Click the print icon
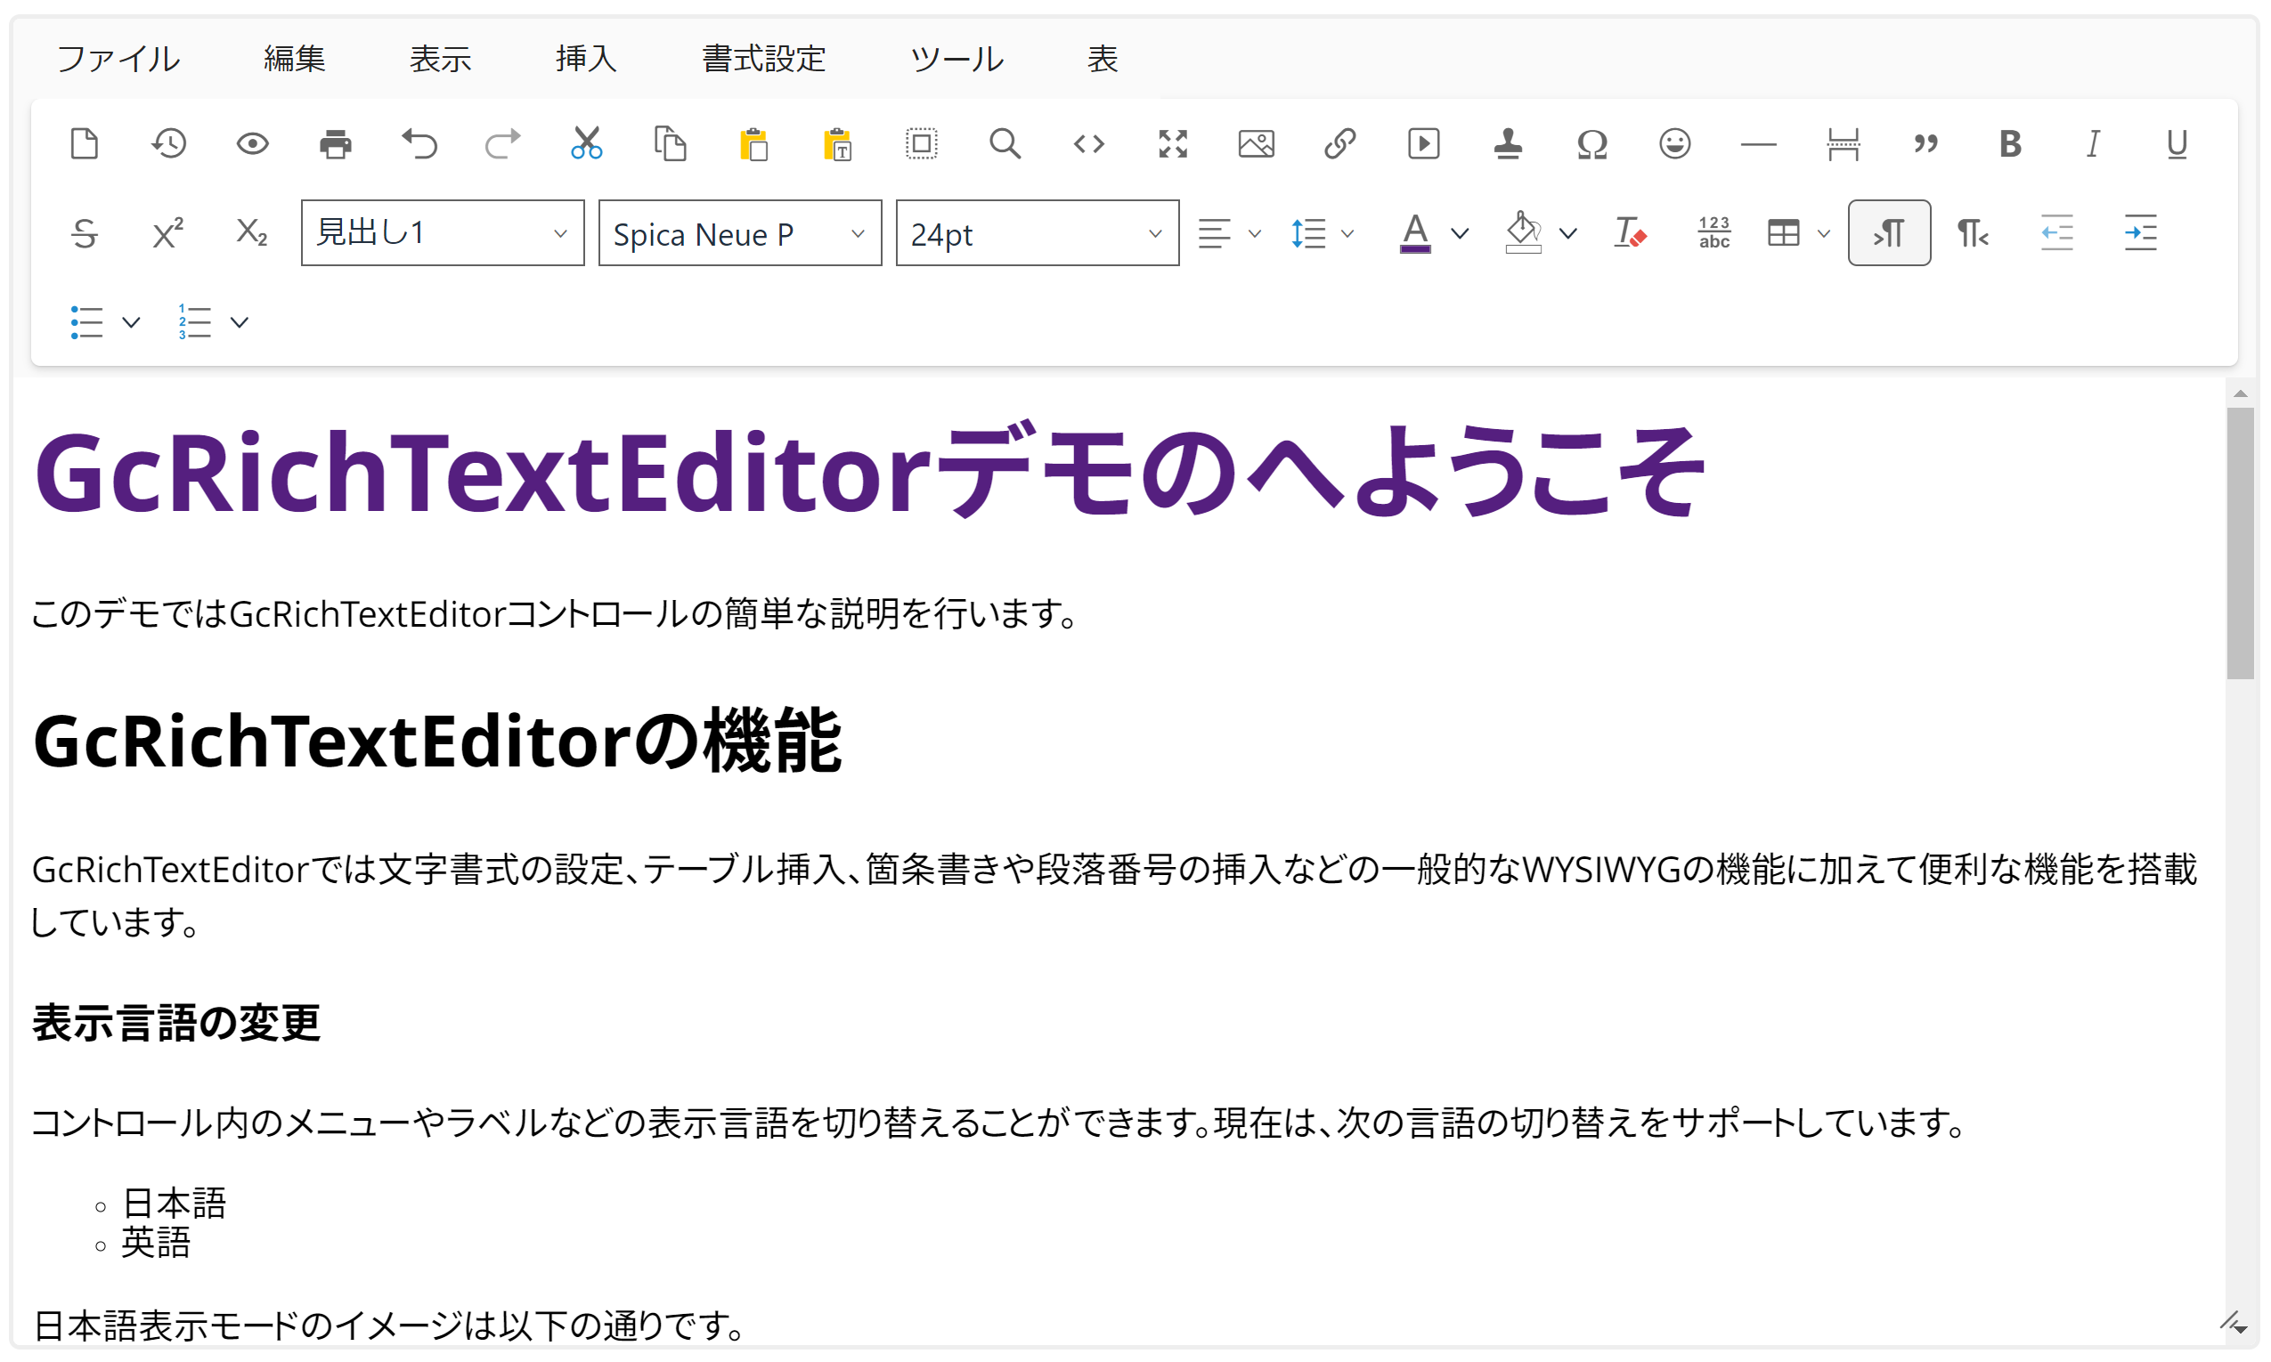Screen dimensions: 2271x1362 pyautogui.click(x=336, y=144)
